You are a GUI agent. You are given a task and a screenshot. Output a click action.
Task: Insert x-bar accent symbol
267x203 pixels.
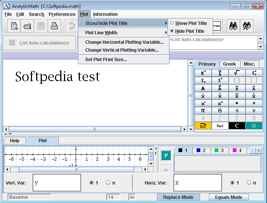[x=237, y=88]
